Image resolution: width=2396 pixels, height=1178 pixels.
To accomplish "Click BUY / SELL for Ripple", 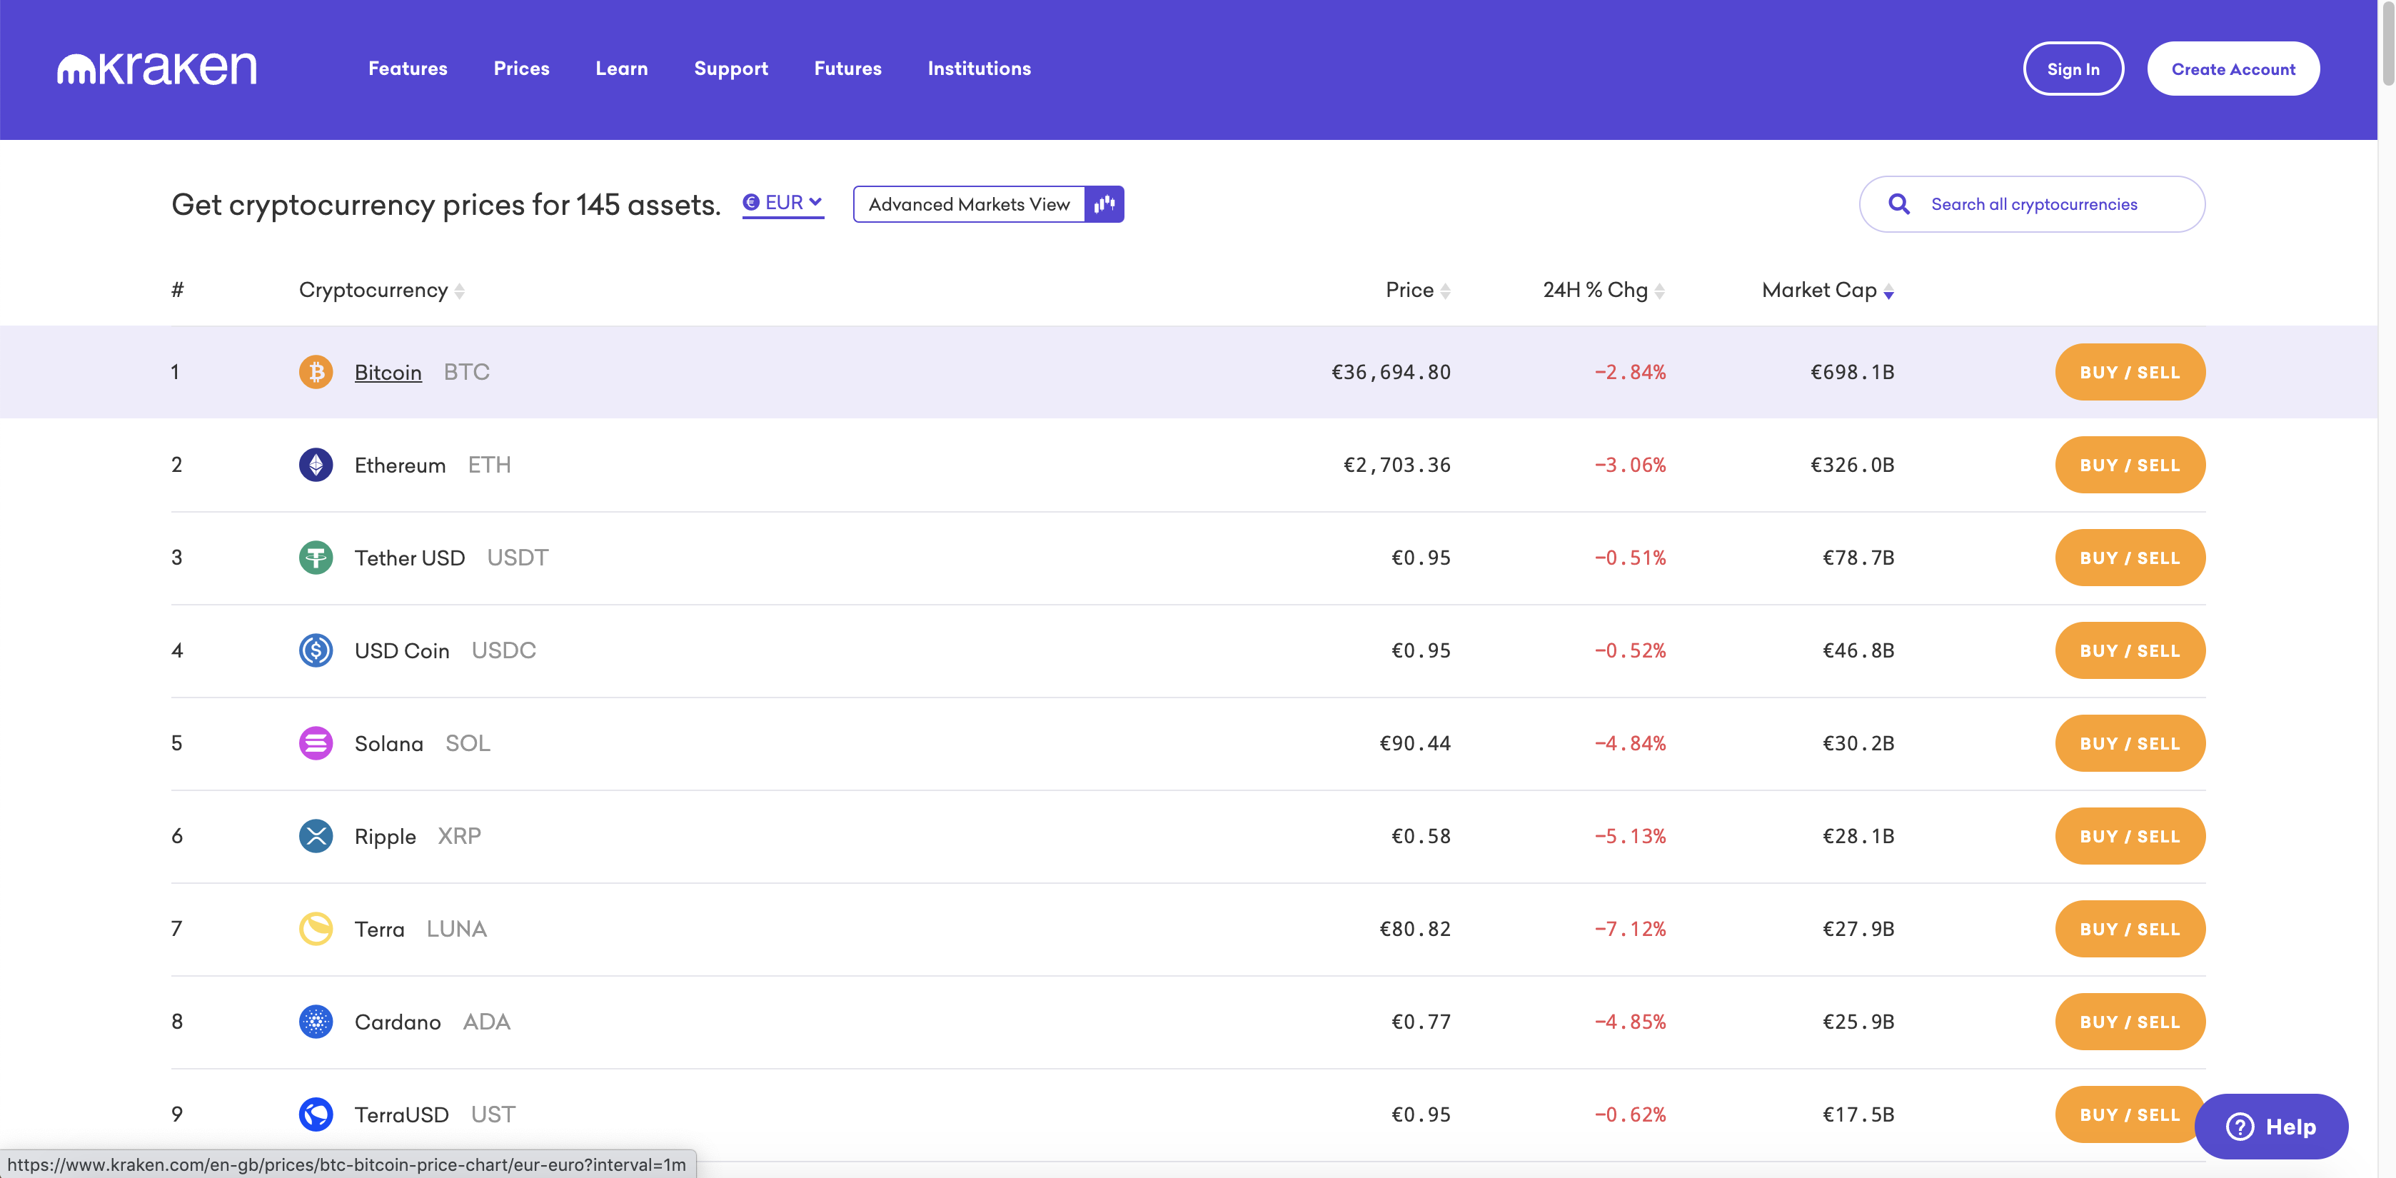I will pyautogui.click(x=2129, y=837).
